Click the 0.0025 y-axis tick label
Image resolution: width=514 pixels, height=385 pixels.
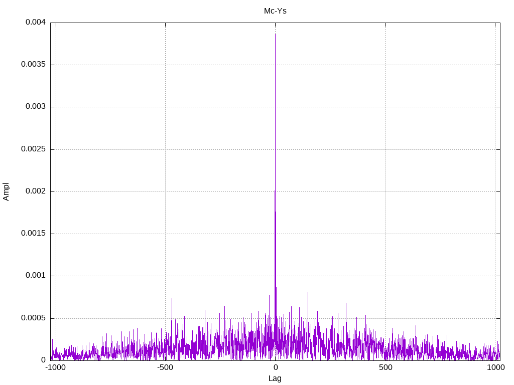[34, 149]
